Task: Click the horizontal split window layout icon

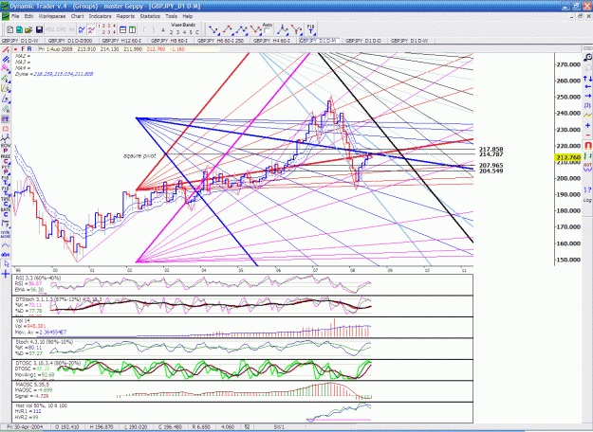Action: [123, 29]
